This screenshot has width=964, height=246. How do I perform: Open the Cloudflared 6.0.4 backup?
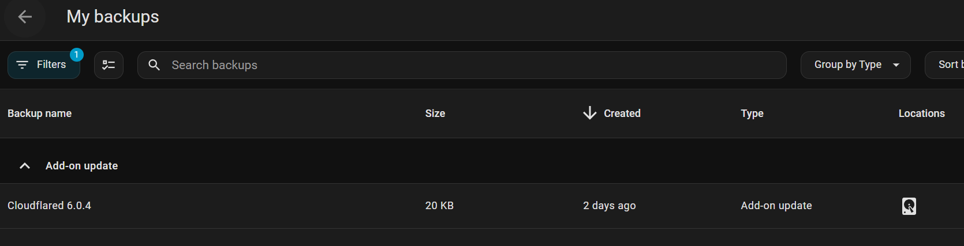(x=50, y=206)
